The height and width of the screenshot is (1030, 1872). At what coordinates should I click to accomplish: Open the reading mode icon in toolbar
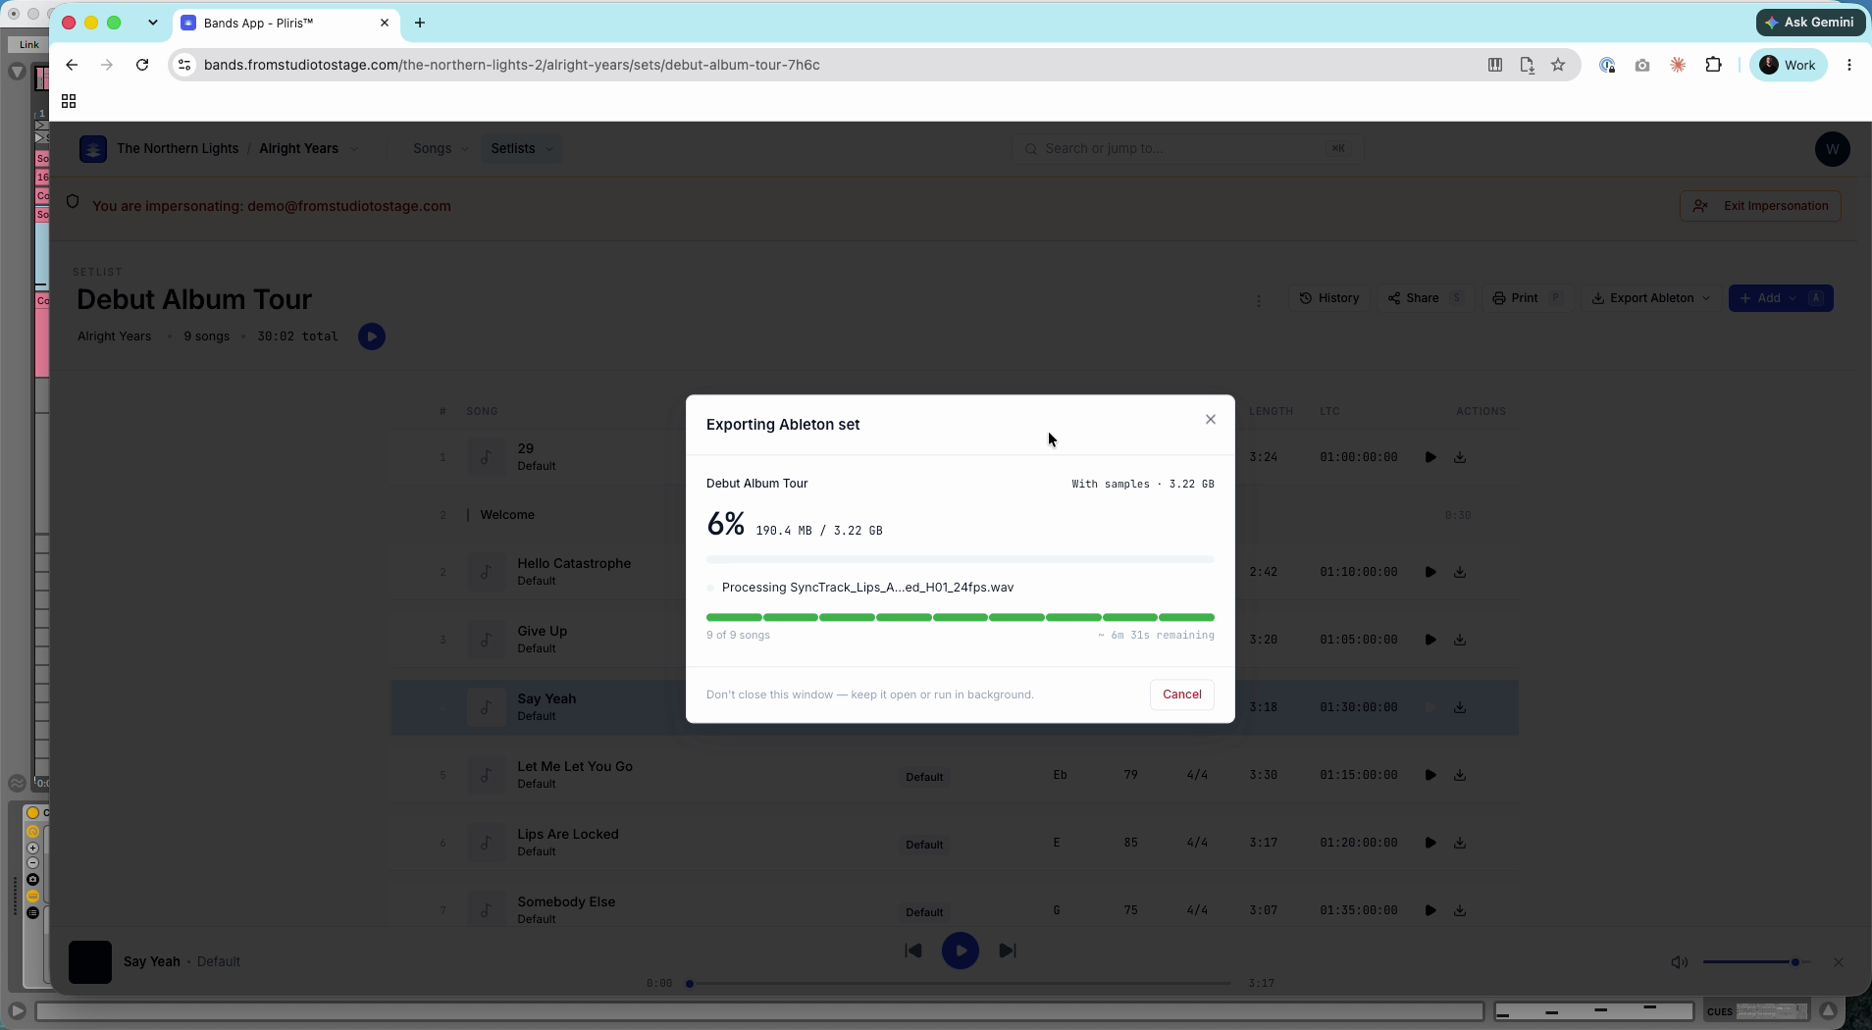[x=1495, y=65]
